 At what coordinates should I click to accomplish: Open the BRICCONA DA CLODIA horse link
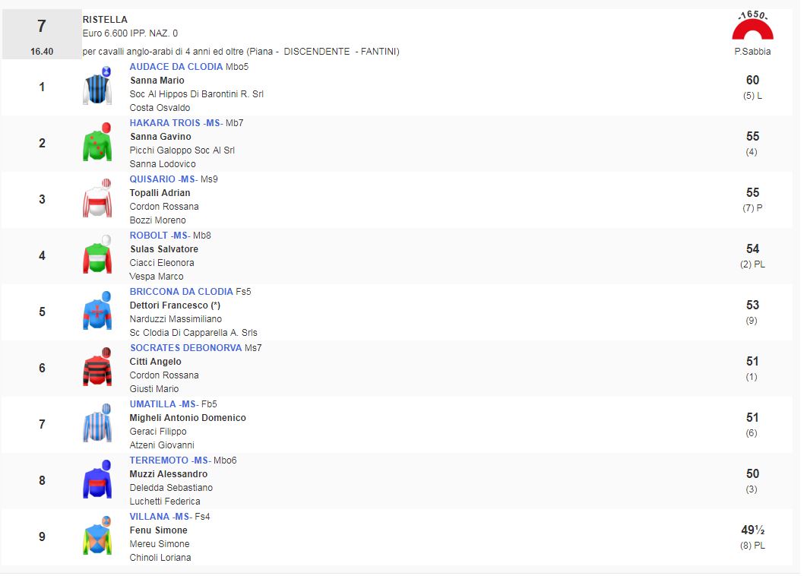[181, 292]
